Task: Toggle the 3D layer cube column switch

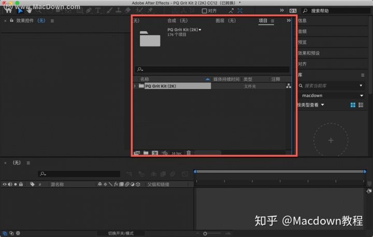Action: [138, 184]
